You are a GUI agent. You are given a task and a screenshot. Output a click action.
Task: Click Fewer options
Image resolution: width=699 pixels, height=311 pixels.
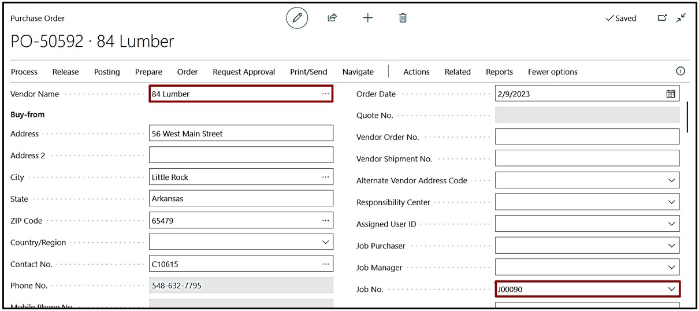pos(552,72)
